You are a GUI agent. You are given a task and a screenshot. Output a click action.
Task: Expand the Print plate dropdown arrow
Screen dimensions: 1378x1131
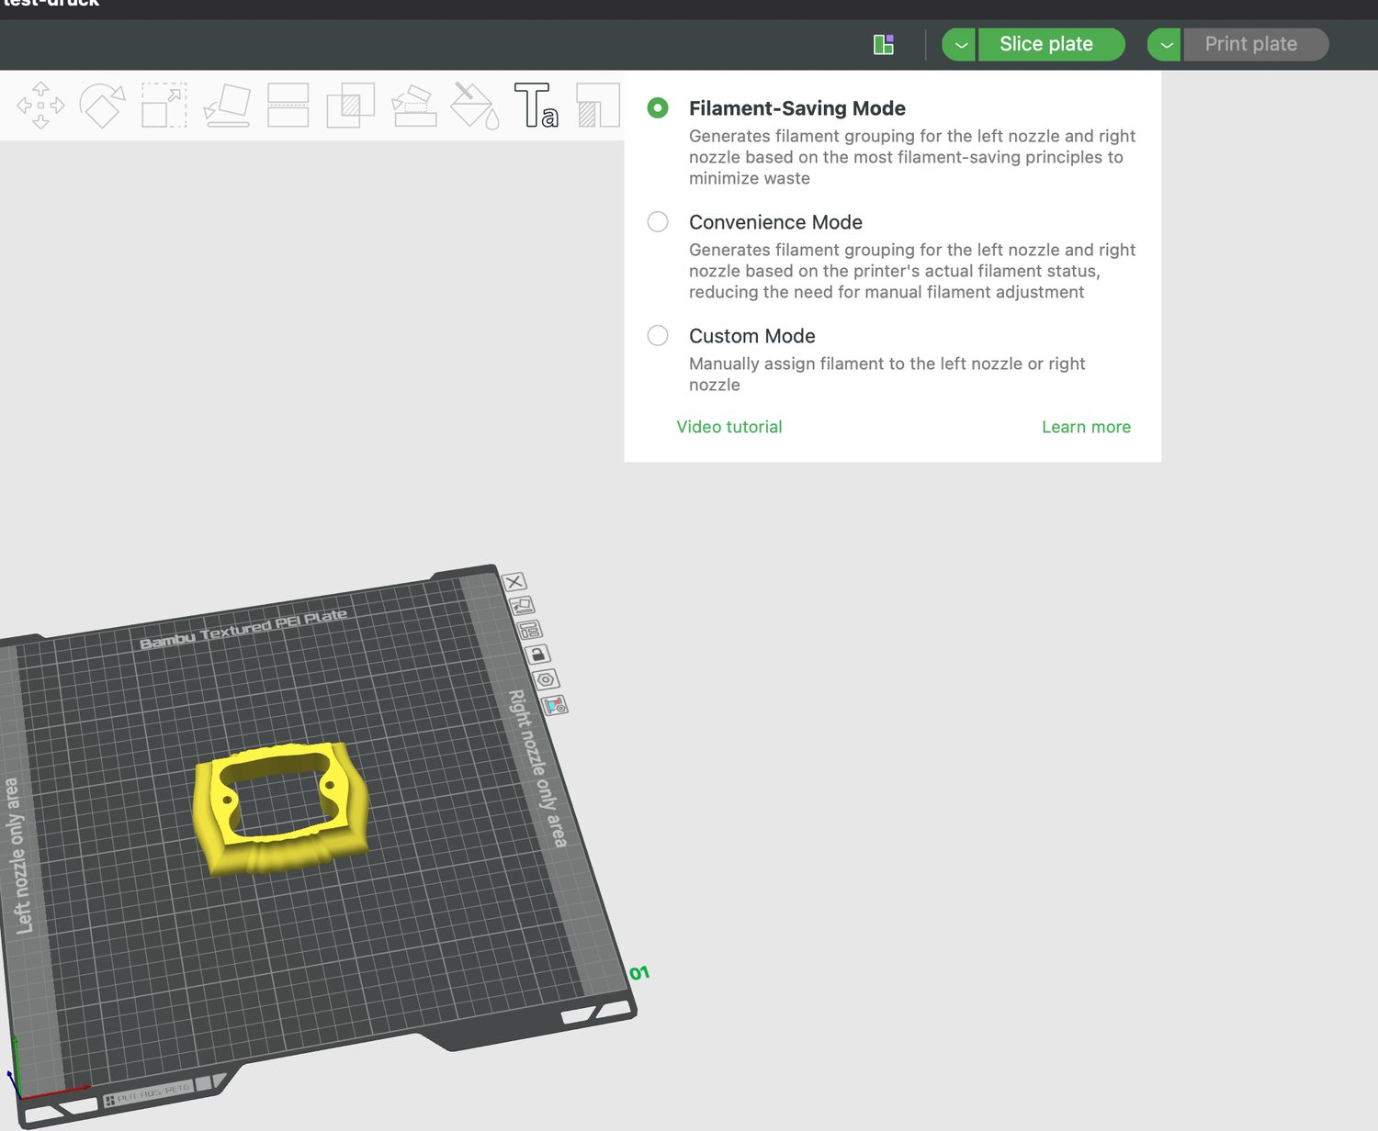pos(1165,44)
